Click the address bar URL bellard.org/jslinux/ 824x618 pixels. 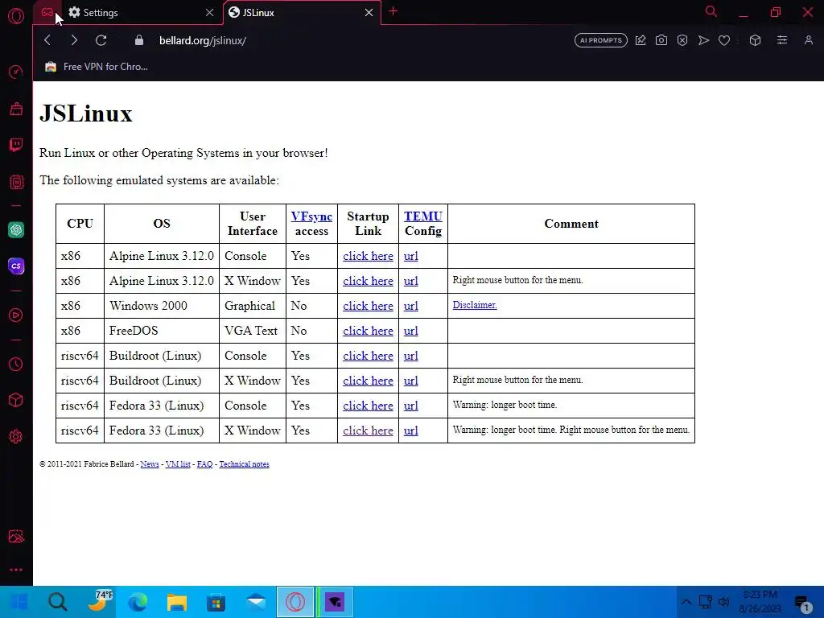pos(203,40)
